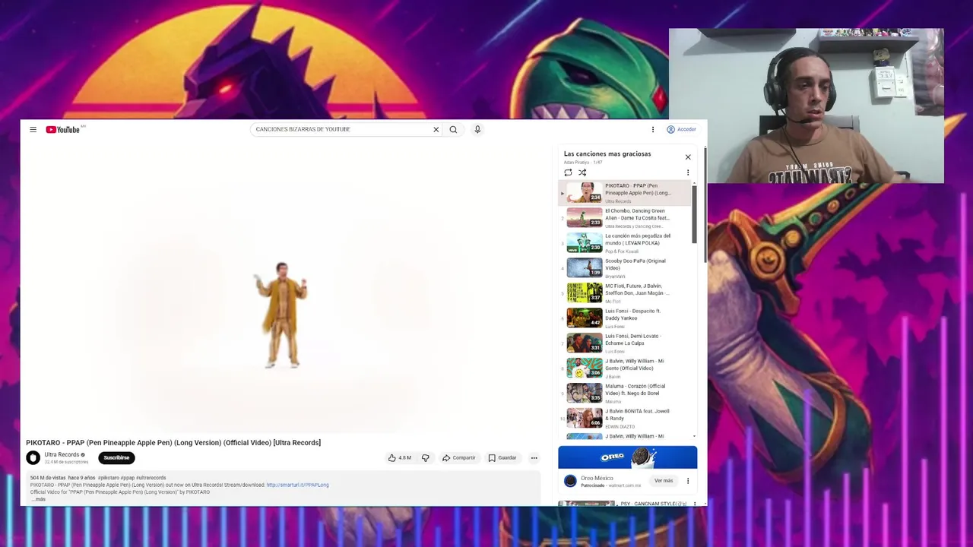
Task: Open the playlist three-dot options menu
Action: click(x=688, y=172)
